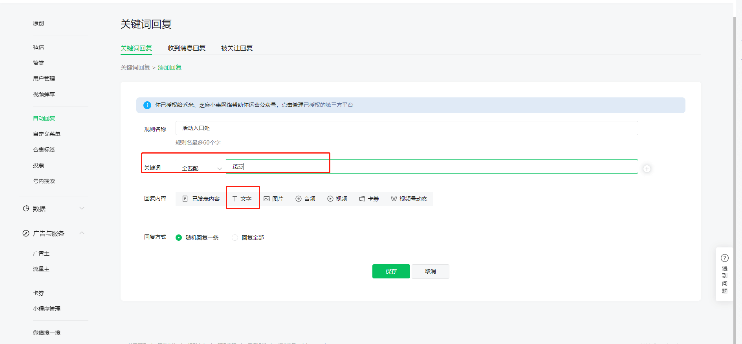Add another keyword with plus icon

(647, 169)
